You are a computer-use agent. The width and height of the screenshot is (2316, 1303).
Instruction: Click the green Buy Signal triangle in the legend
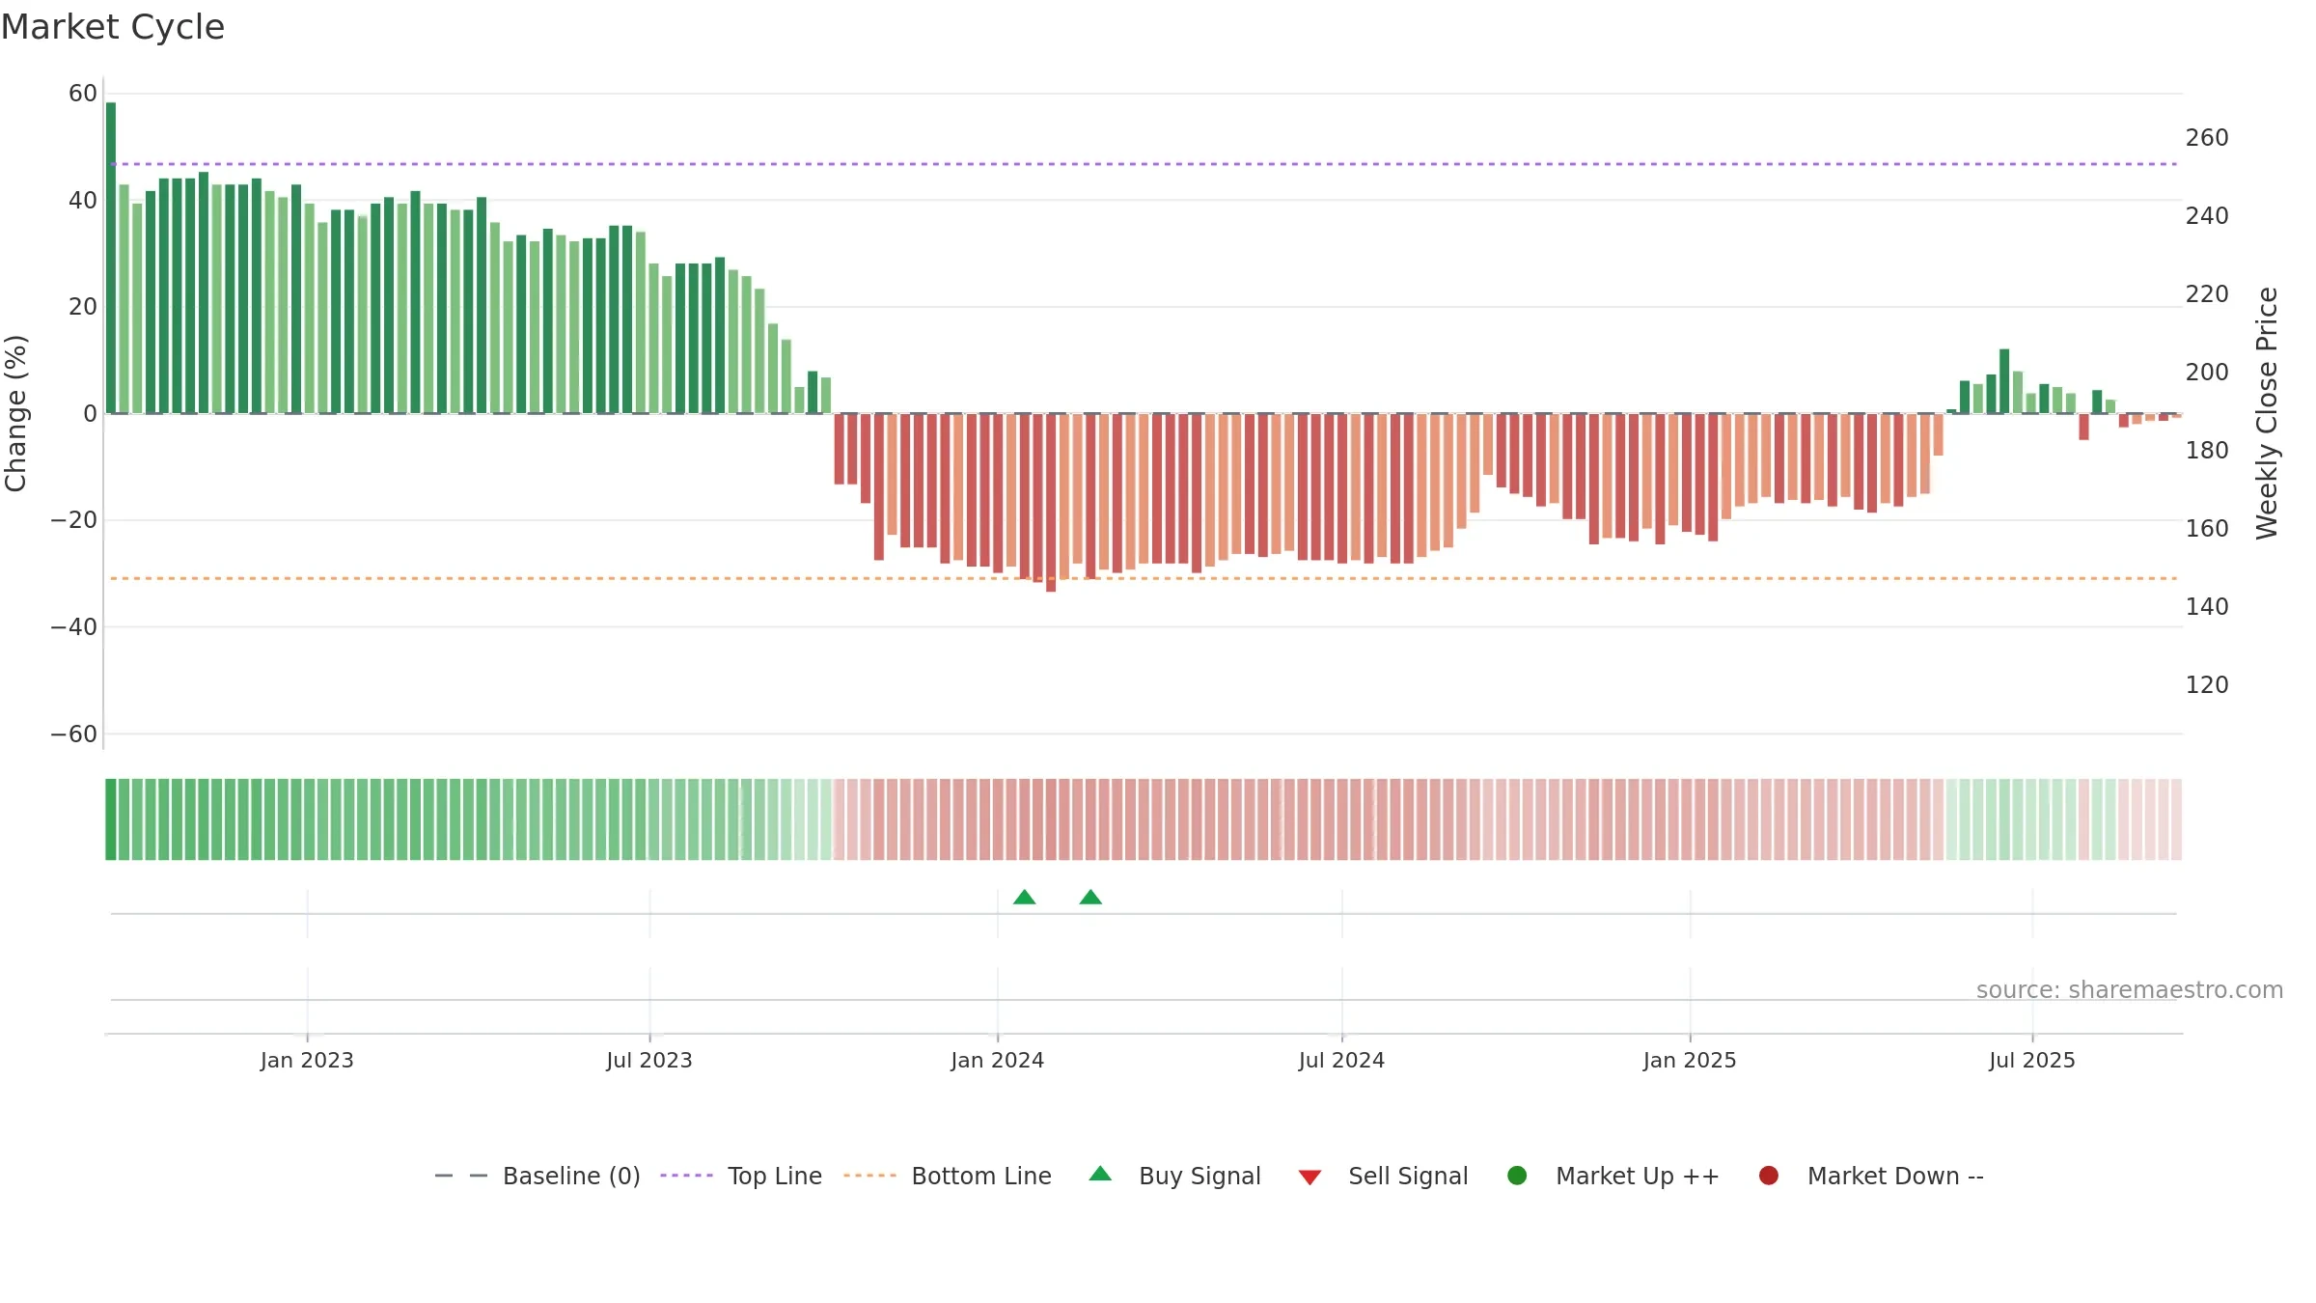tap(1100, 1174)
